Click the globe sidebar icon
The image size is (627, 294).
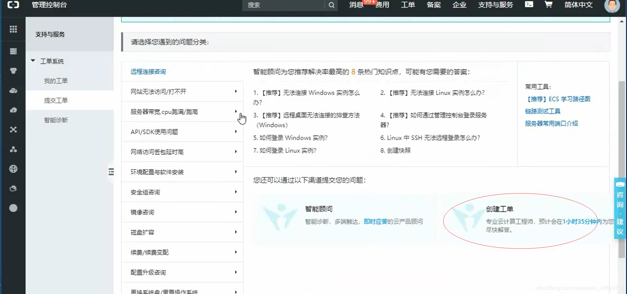[x=13, y=169]
